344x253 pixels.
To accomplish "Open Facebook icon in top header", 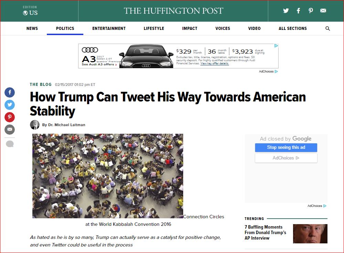I will (x=298, y=11).
